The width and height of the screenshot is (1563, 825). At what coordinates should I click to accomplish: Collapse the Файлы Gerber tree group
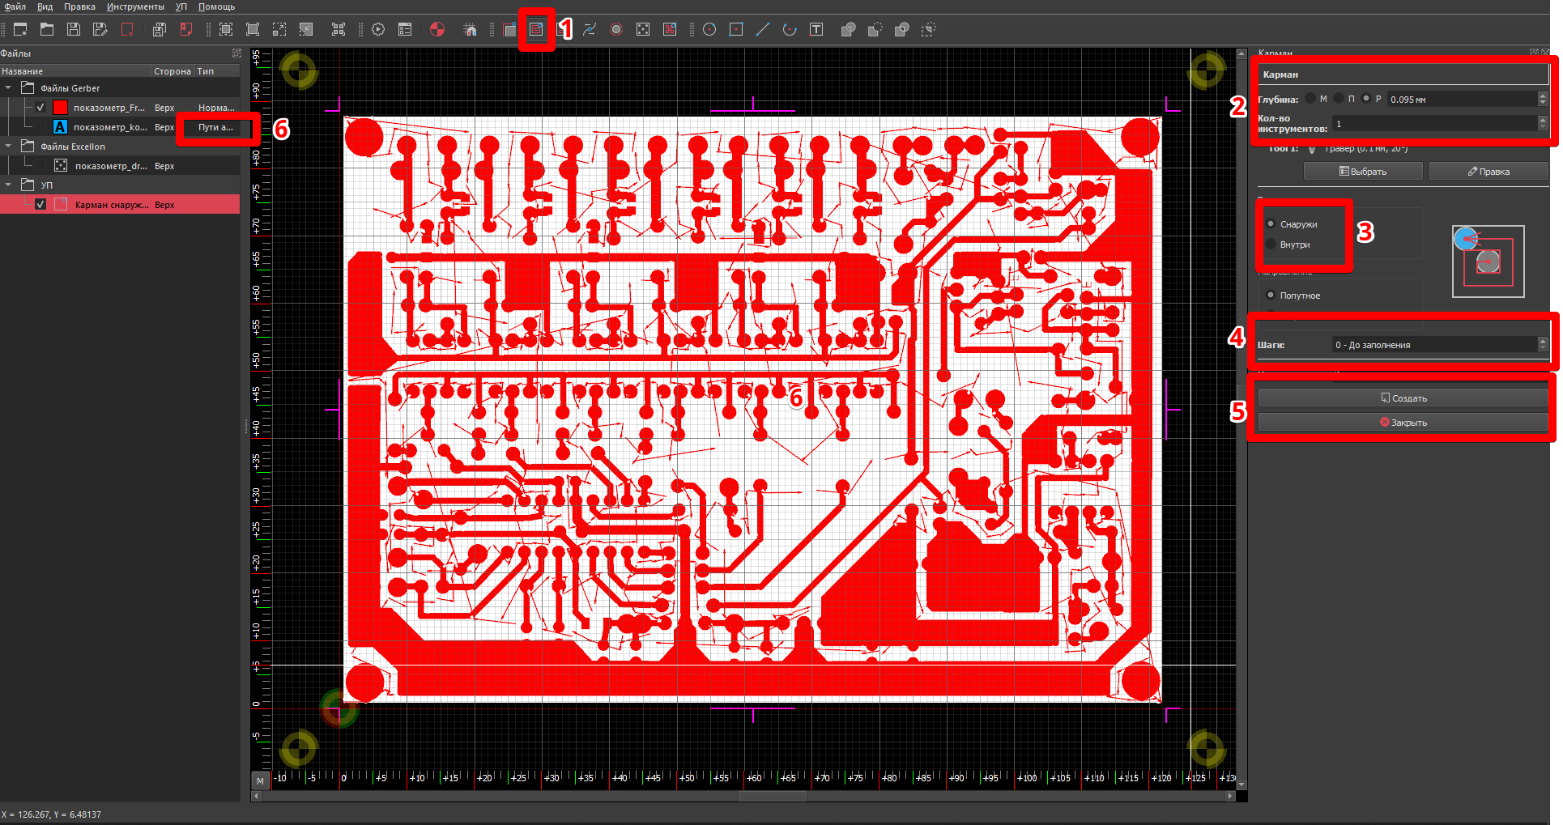[x=8, y=87]
